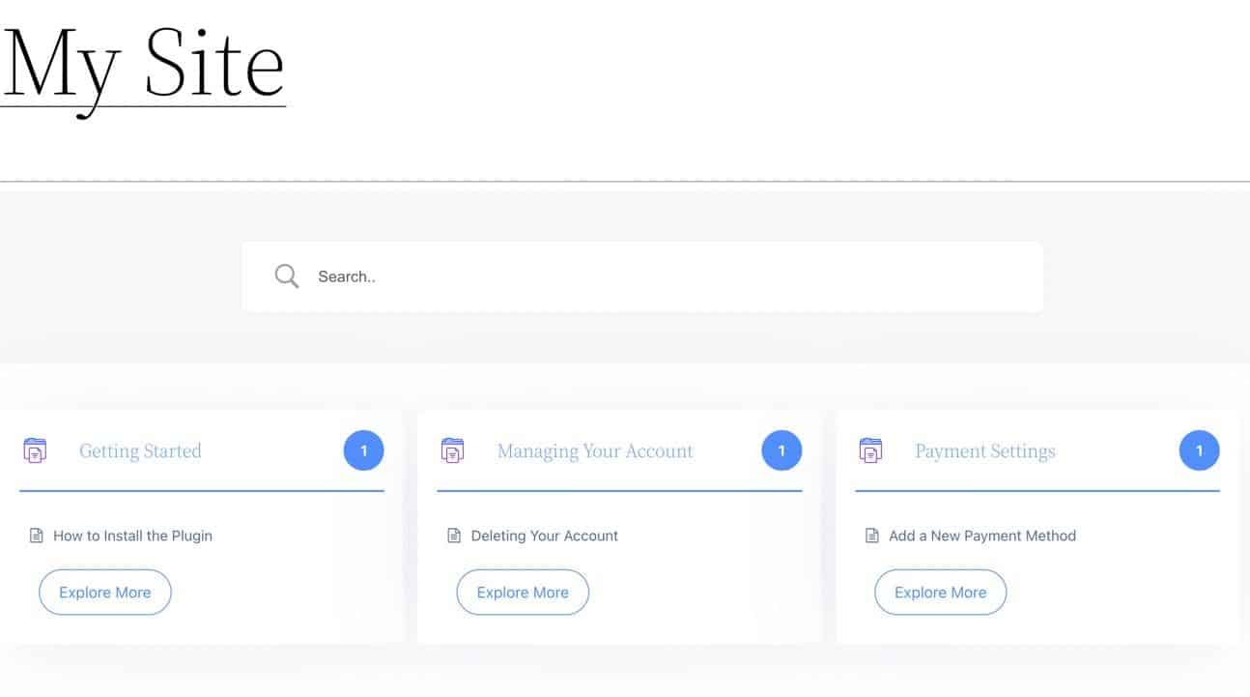Screen dimensions: 1250x697
Task: Click Explore More under Getting Started
Action: [104, 592]
